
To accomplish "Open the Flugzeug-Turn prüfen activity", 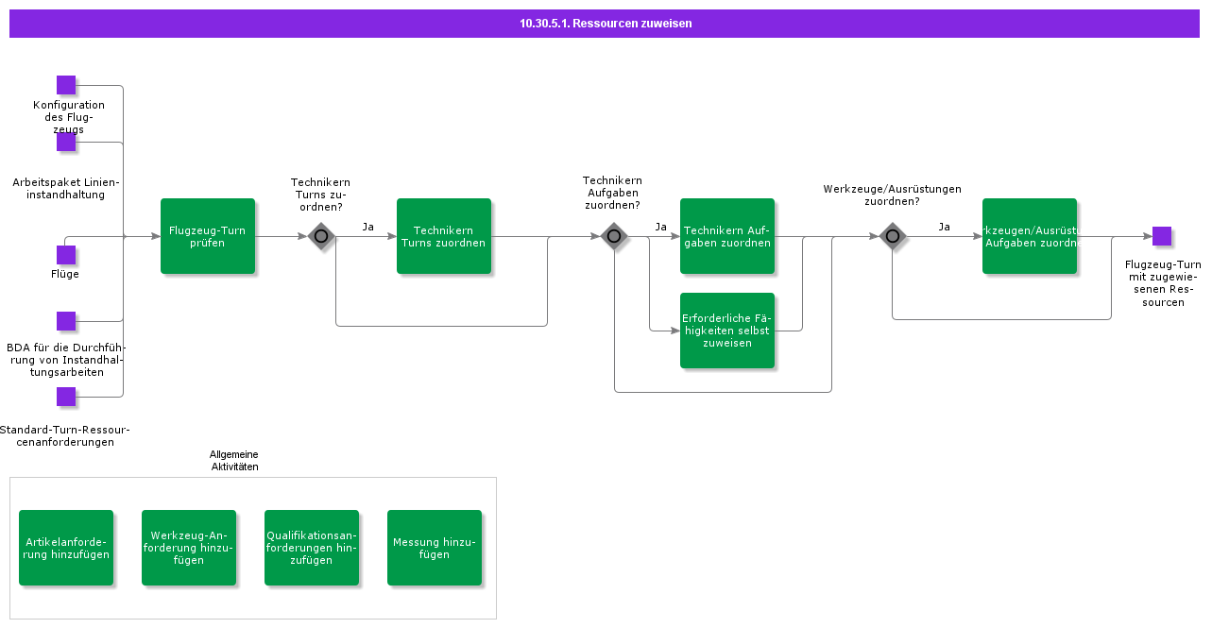I will tap(208, 236).
